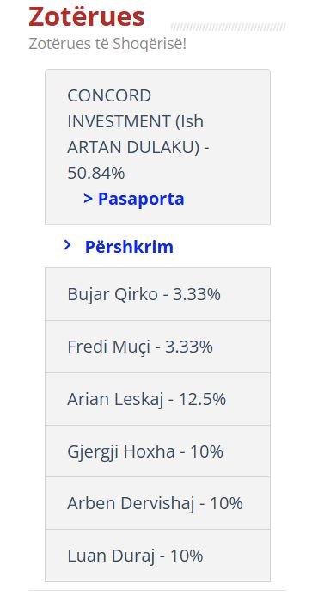Select the Arian Leskaj name
The height and width of the screenshot is (608, 318).
[x=115, y=399]
